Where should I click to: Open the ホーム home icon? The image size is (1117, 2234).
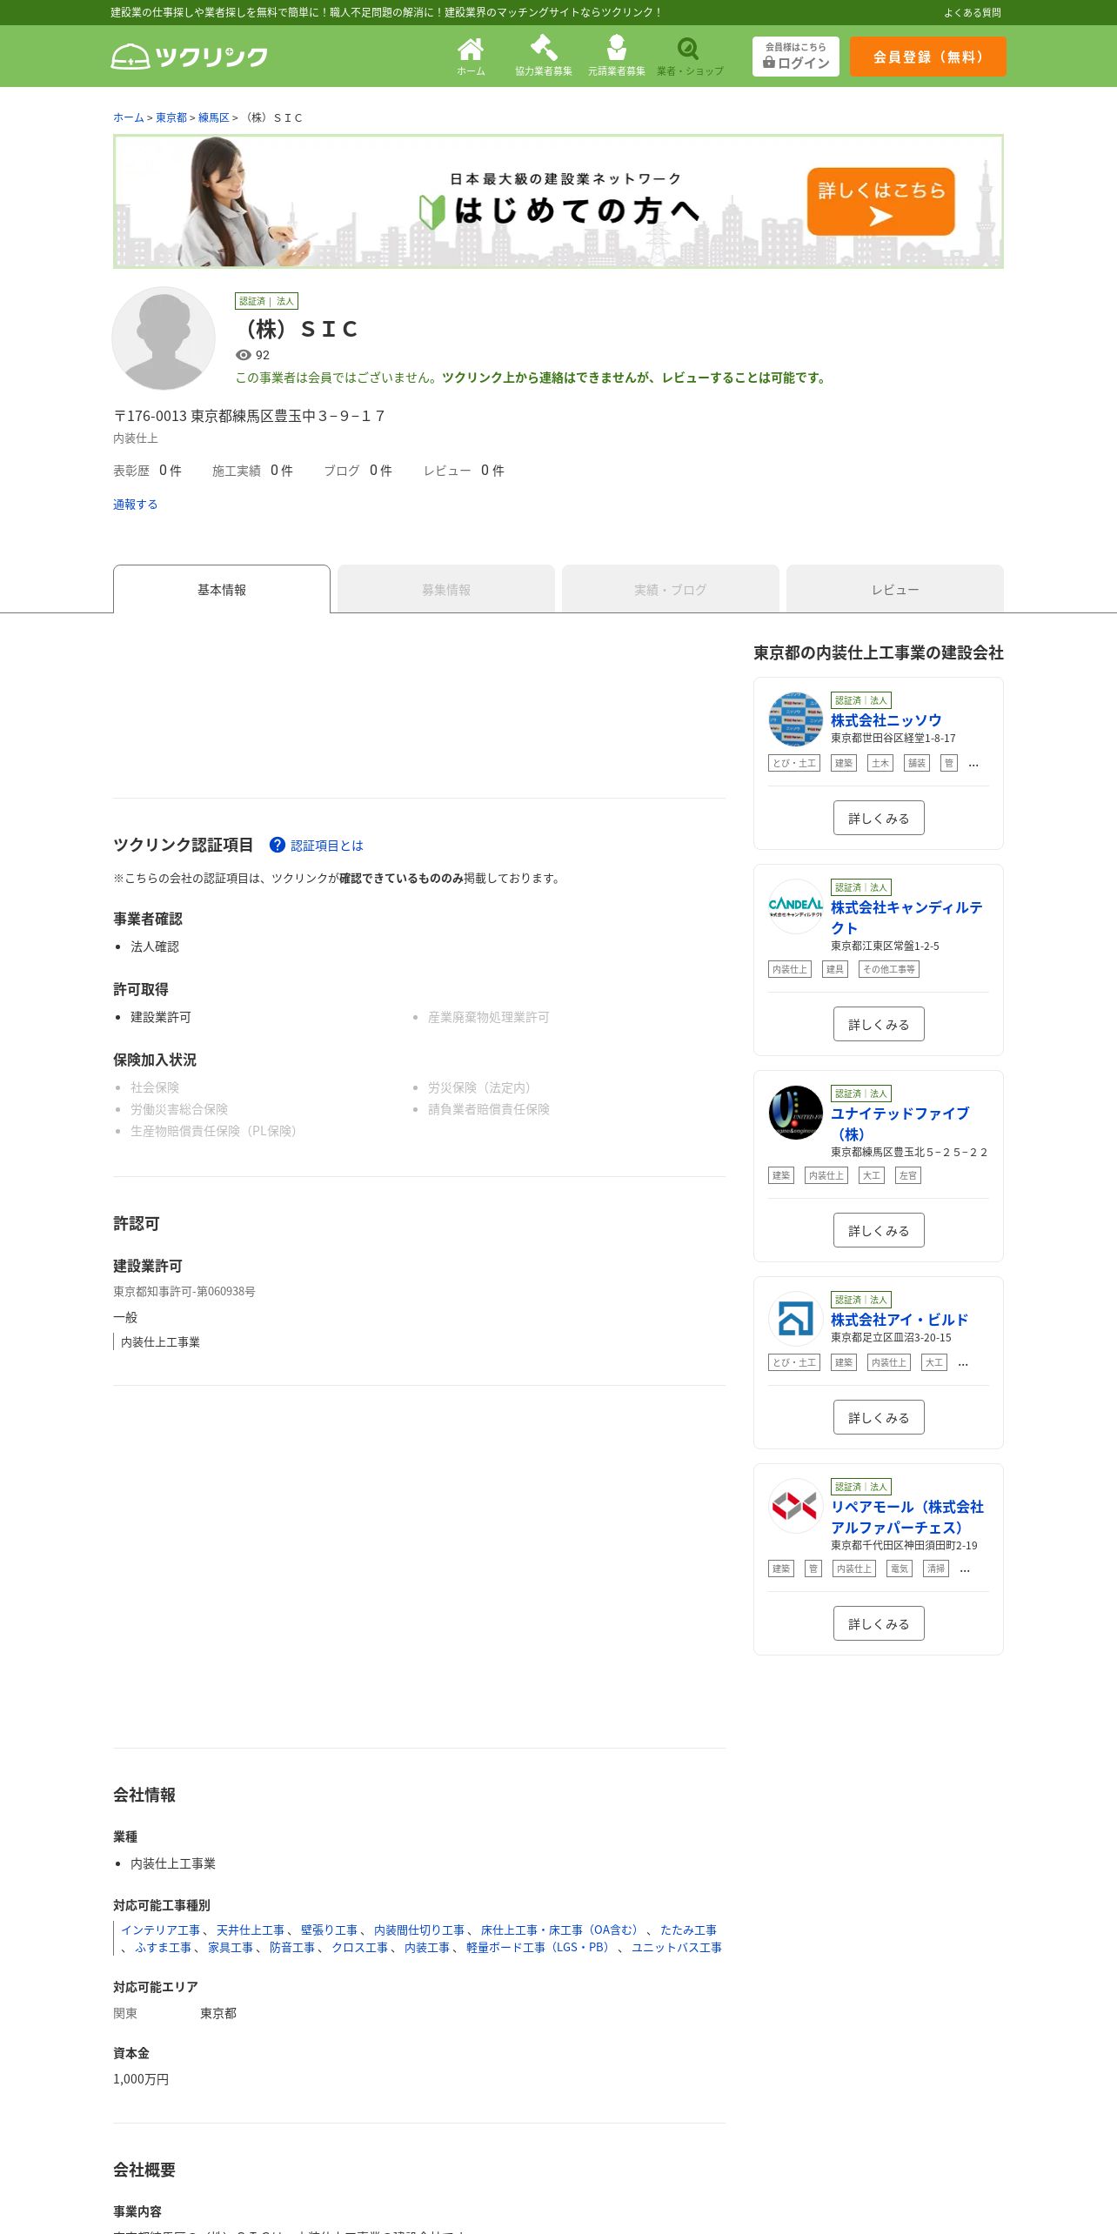471,57
